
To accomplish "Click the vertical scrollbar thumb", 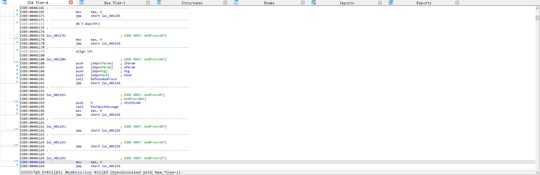I will pos(537,18).
